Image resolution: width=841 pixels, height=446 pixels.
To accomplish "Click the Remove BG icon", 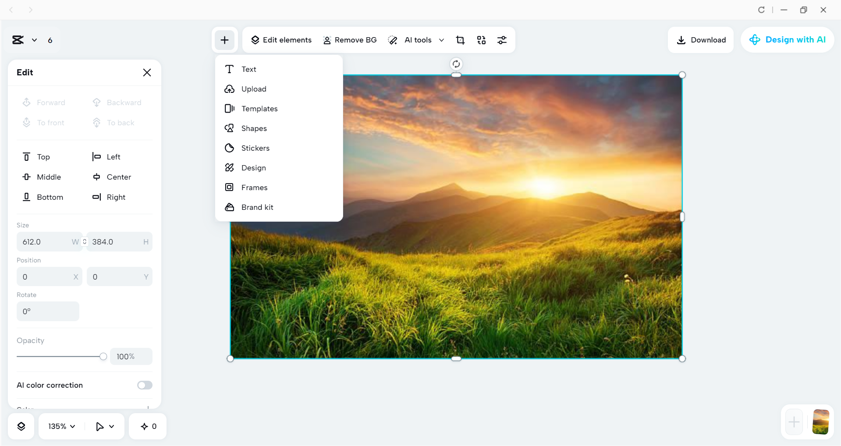I will coord(349,40).
